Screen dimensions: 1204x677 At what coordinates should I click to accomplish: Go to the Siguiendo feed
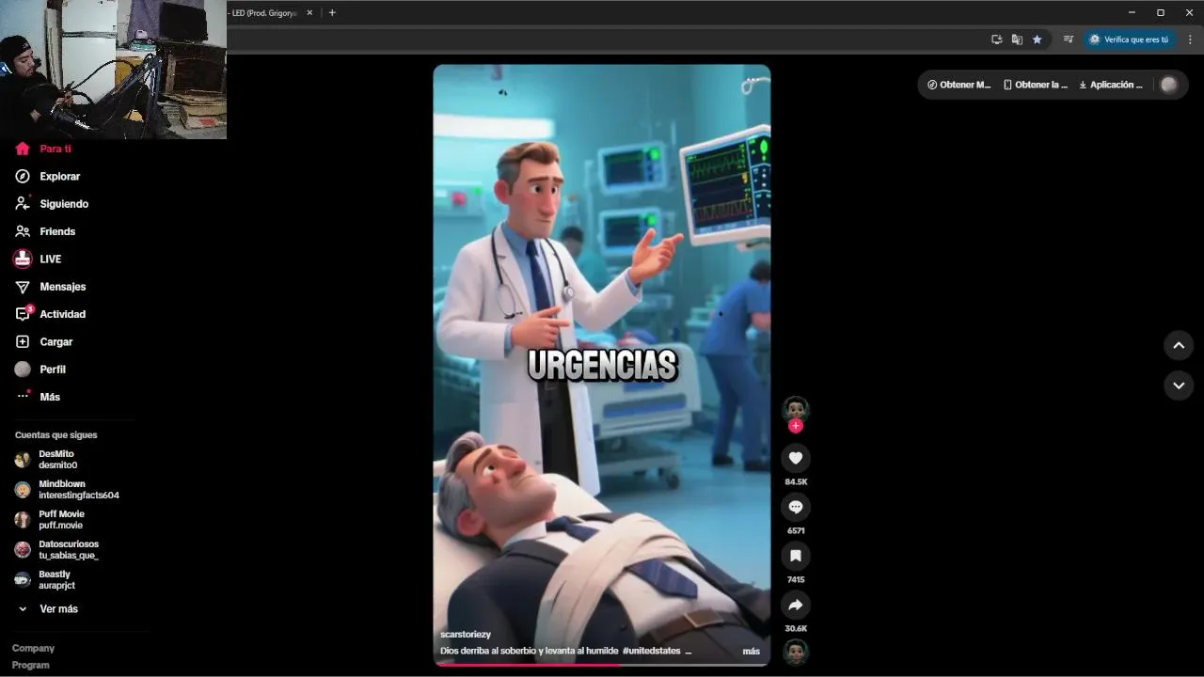[x=52, y=204]
